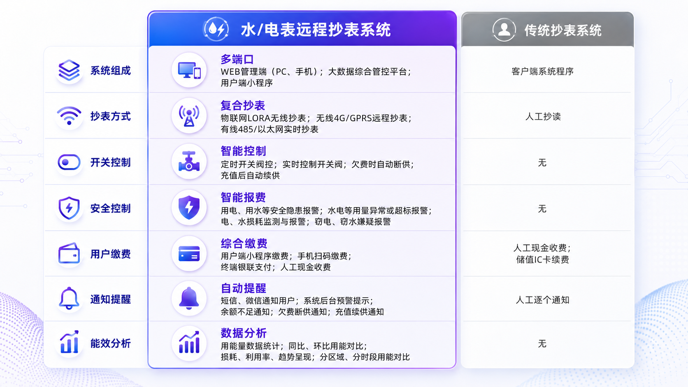This screenshot has height=387, width=688.
Task: Select the 传统抄表系统 header title
Action: click(563, 30)
